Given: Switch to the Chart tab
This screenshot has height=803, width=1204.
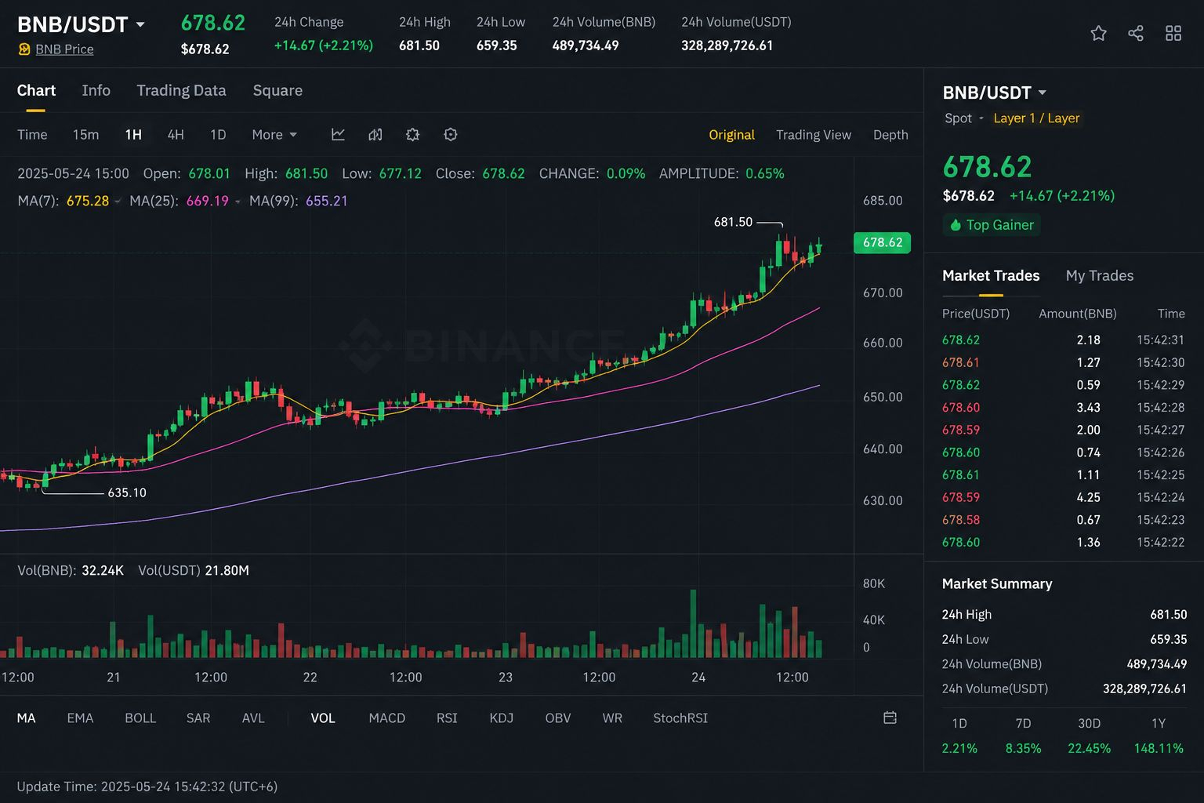Looking at the screenshot, I should (x=36, y=90).
